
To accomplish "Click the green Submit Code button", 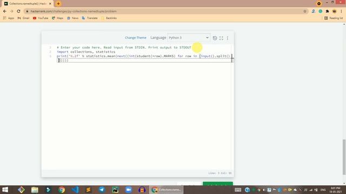I will click(218, 184).
